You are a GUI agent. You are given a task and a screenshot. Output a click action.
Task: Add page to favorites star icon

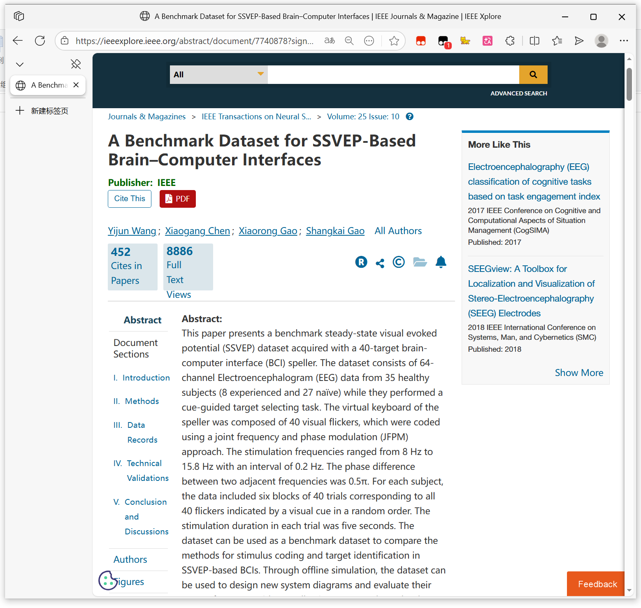pos(394,41)
